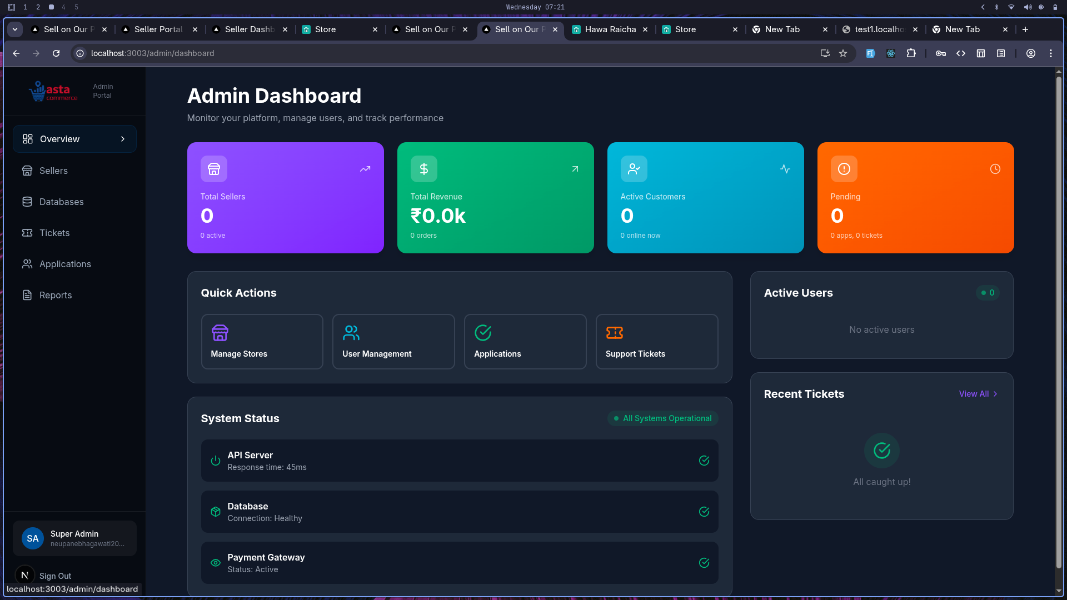The width and height of the screenshot is (1067, 600).
Task: Click the Manage Stores quick action icon
Action: 220,333
